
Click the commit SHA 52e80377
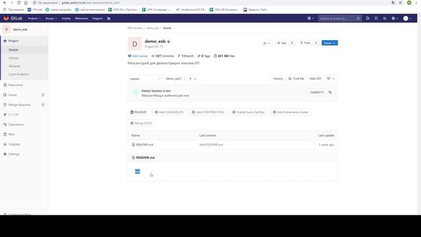317,92
